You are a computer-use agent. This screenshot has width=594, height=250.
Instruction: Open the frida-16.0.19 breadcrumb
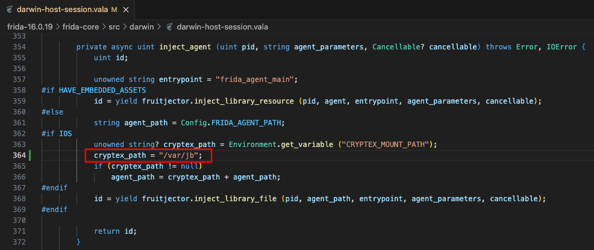tap(30, 27)
